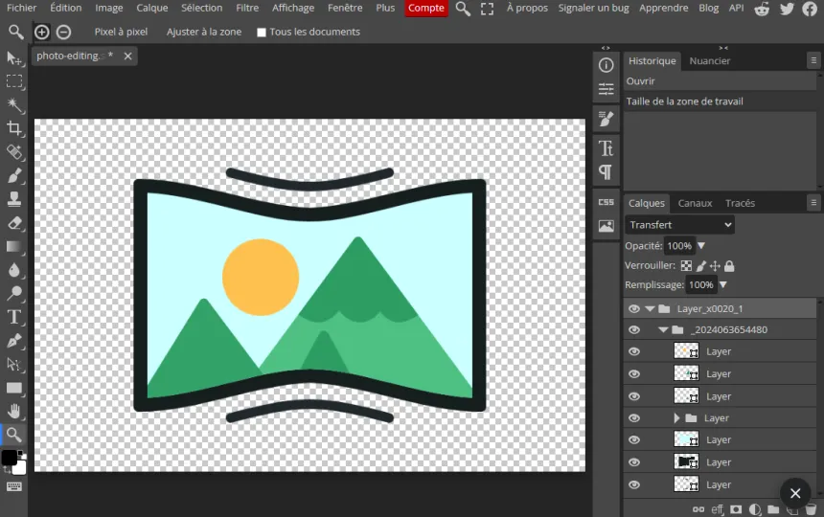824x517 pixels.
Task: Hide the Layer_x0020_1 folder visibility
Action: coord(634,308)
